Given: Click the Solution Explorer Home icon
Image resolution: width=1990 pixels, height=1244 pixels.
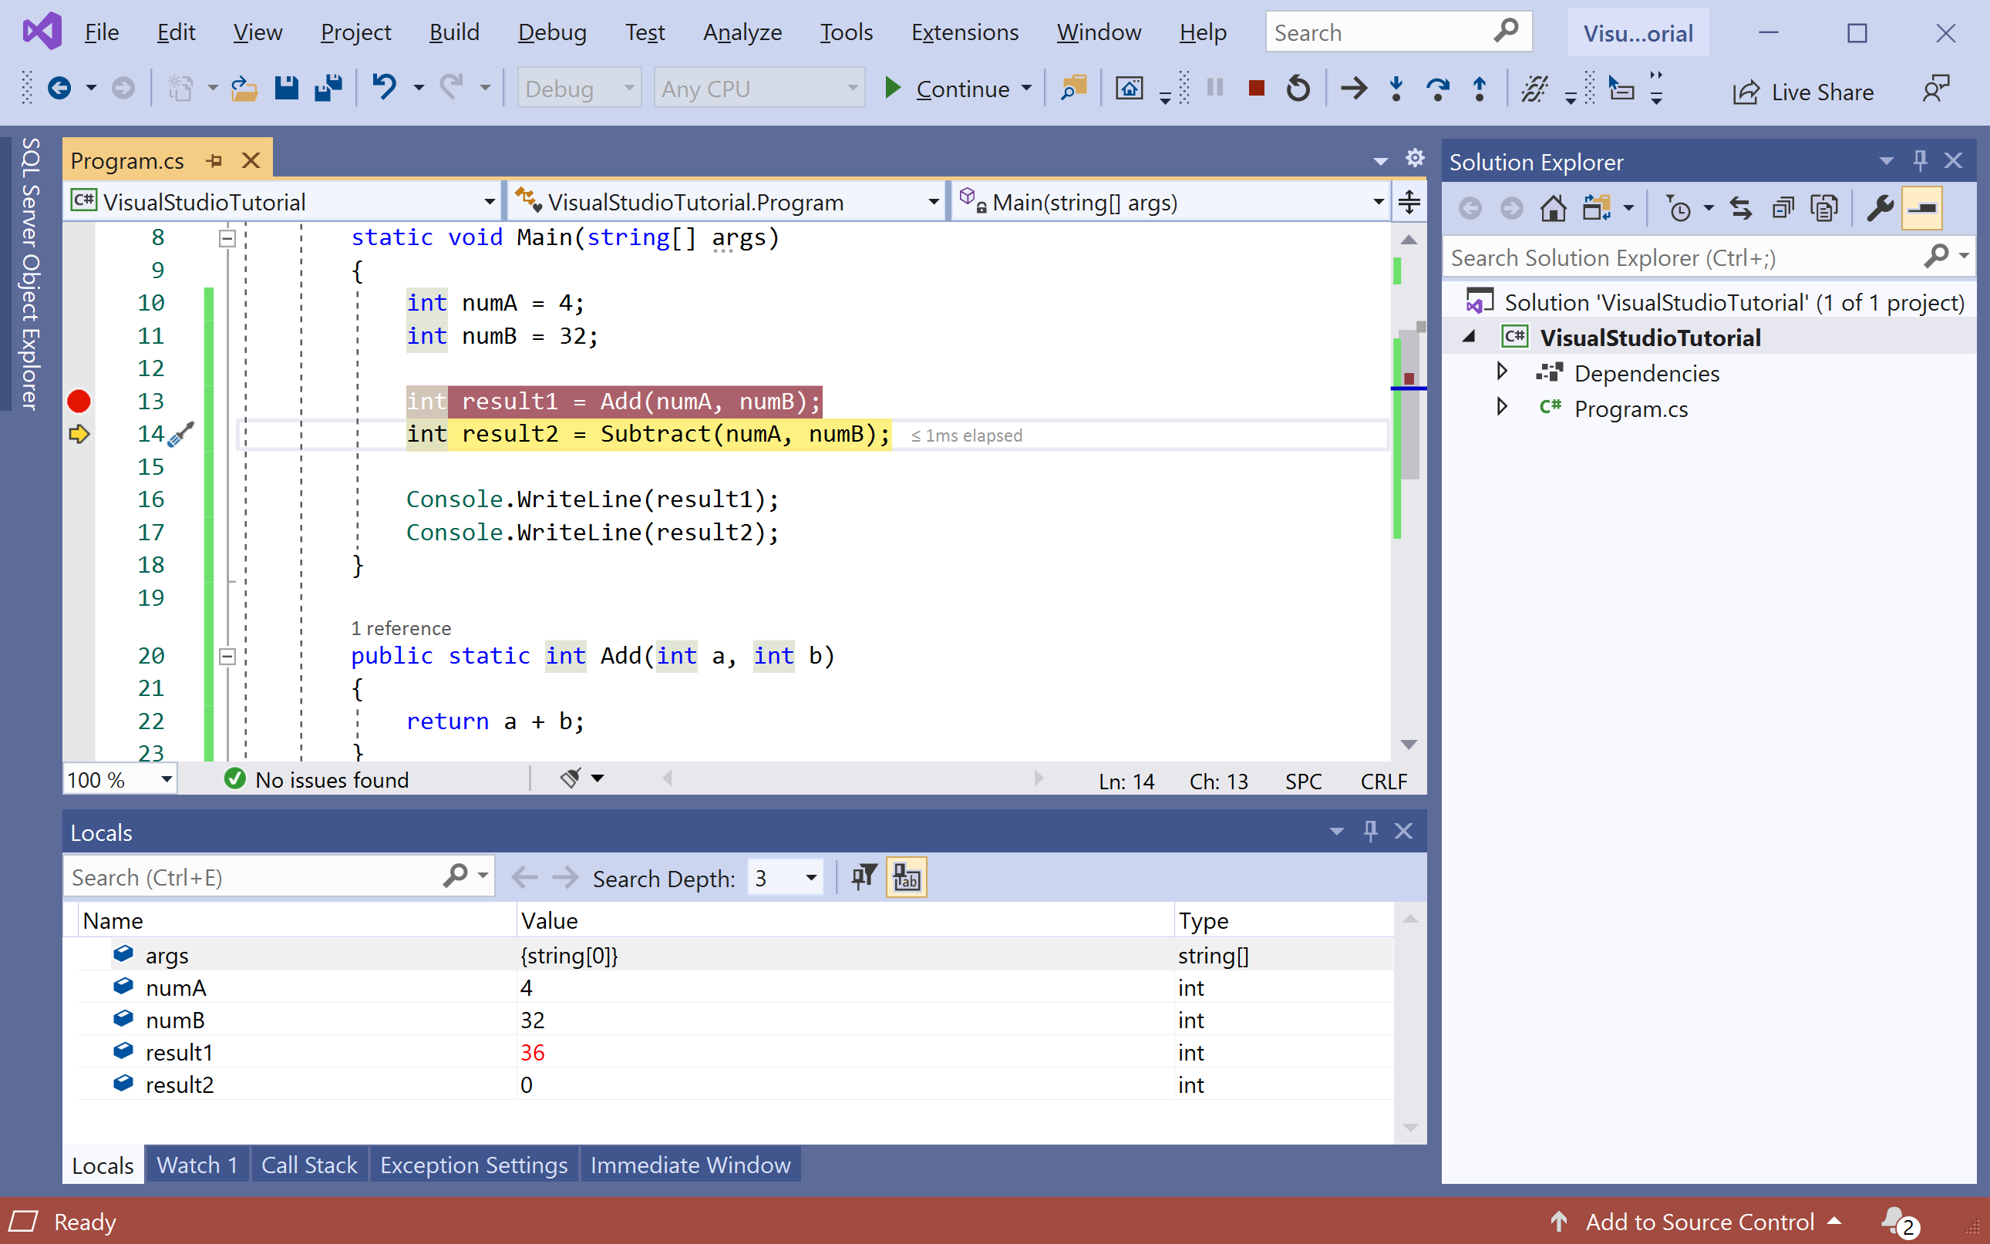Looking at the screenshot, I should click(1552, 208).
